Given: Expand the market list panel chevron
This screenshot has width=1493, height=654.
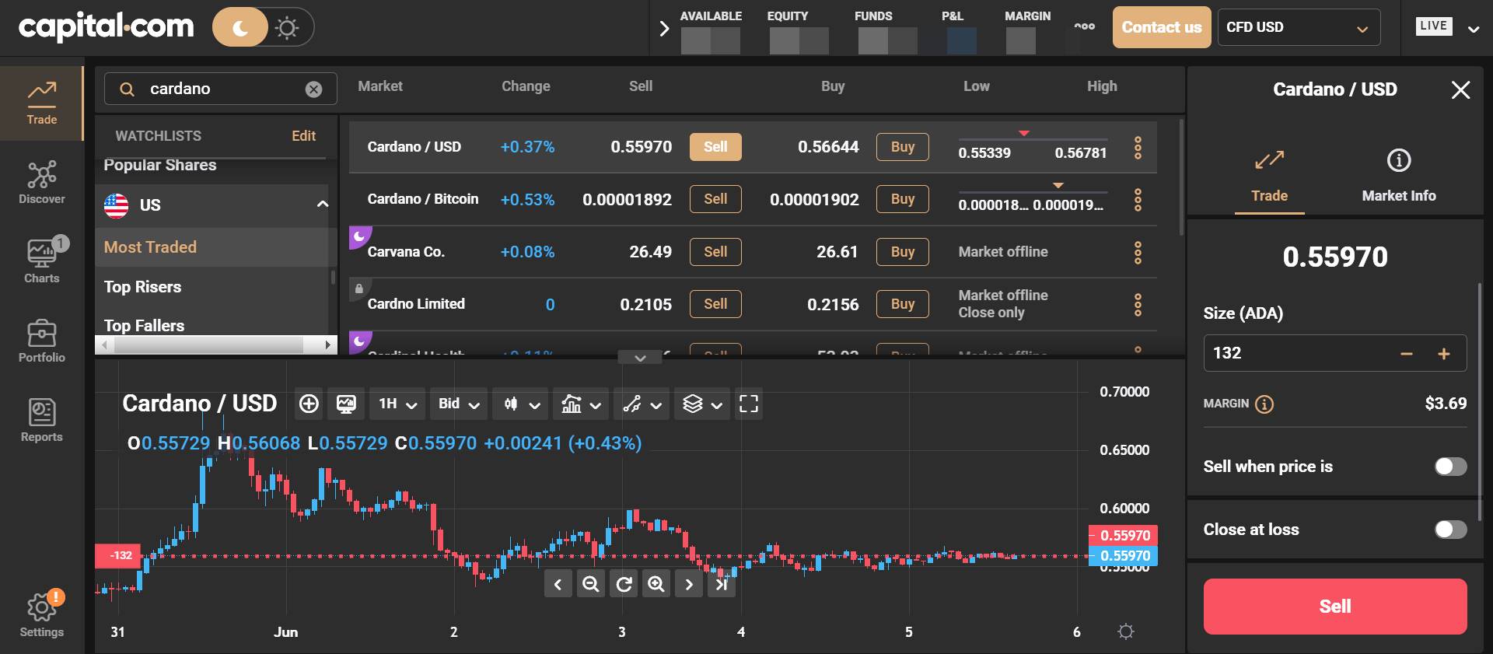Looking at the screenshot, I should click(640, 358).
